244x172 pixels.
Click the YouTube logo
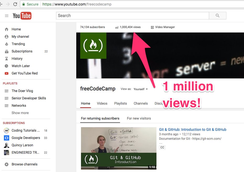click(x=22, y=16)
